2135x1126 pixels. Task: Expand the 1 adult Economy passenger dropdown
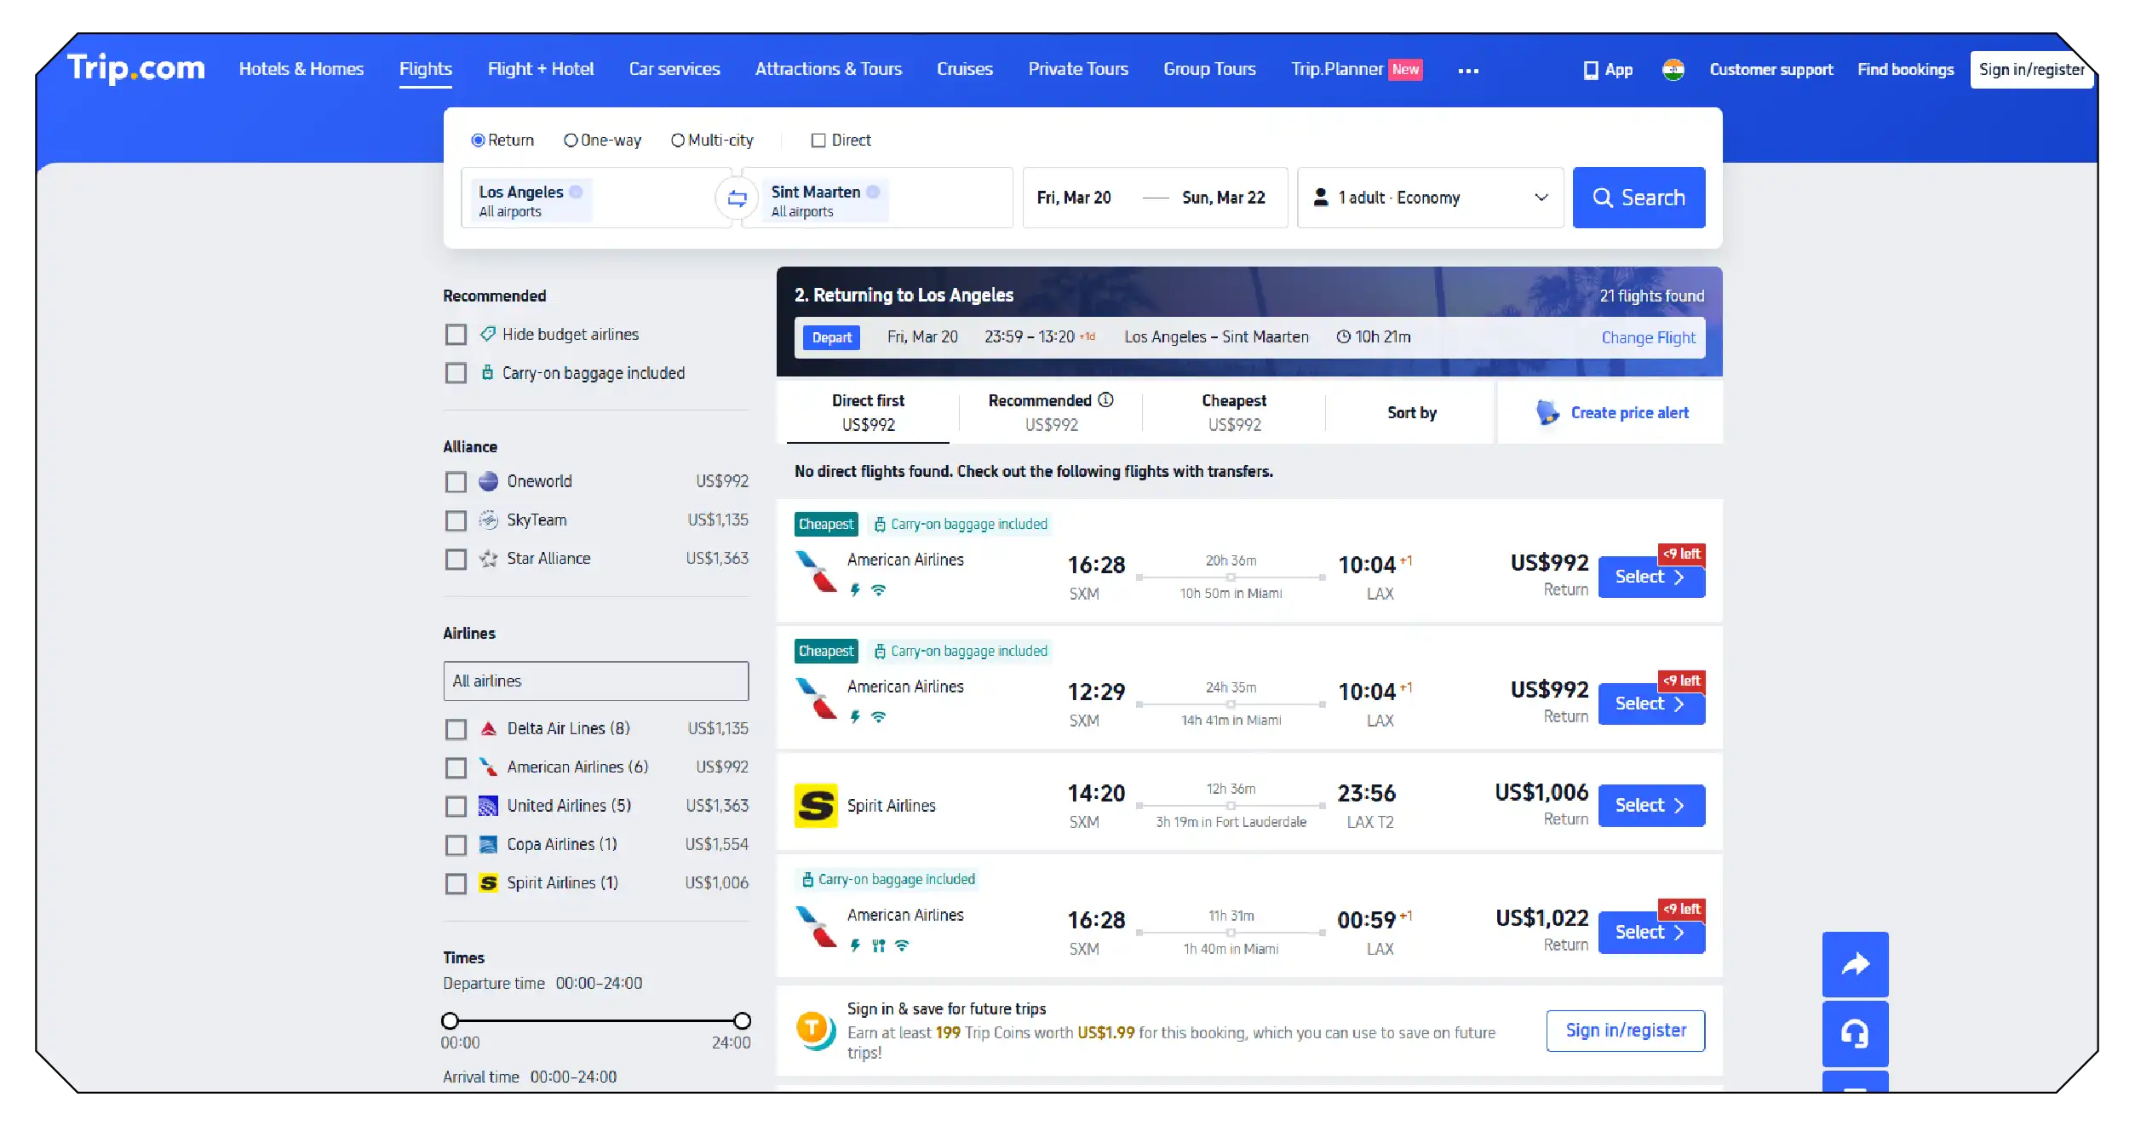(1430, 198)
